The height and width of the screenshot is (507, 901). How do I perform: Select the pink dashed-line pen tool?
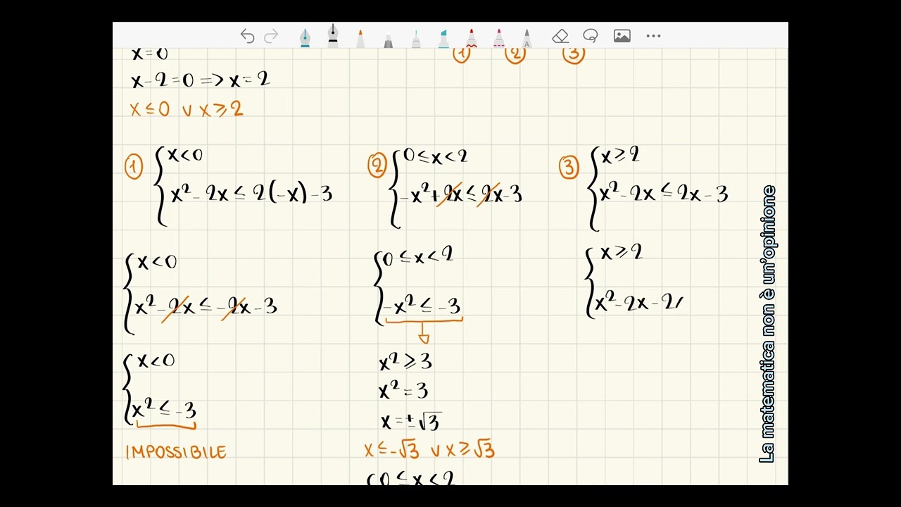pyautogui.click(x=499, y=39)
